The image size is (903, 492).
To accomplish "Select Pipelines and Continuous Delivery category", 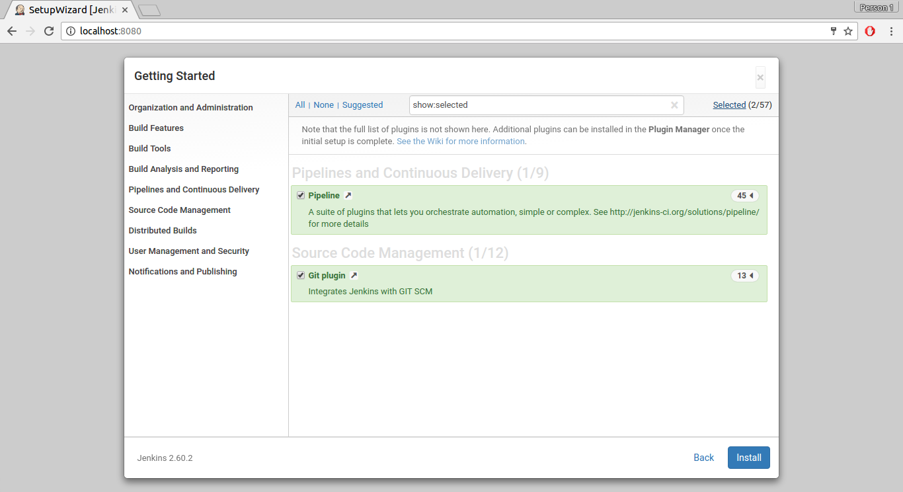I will click(194, 190).
